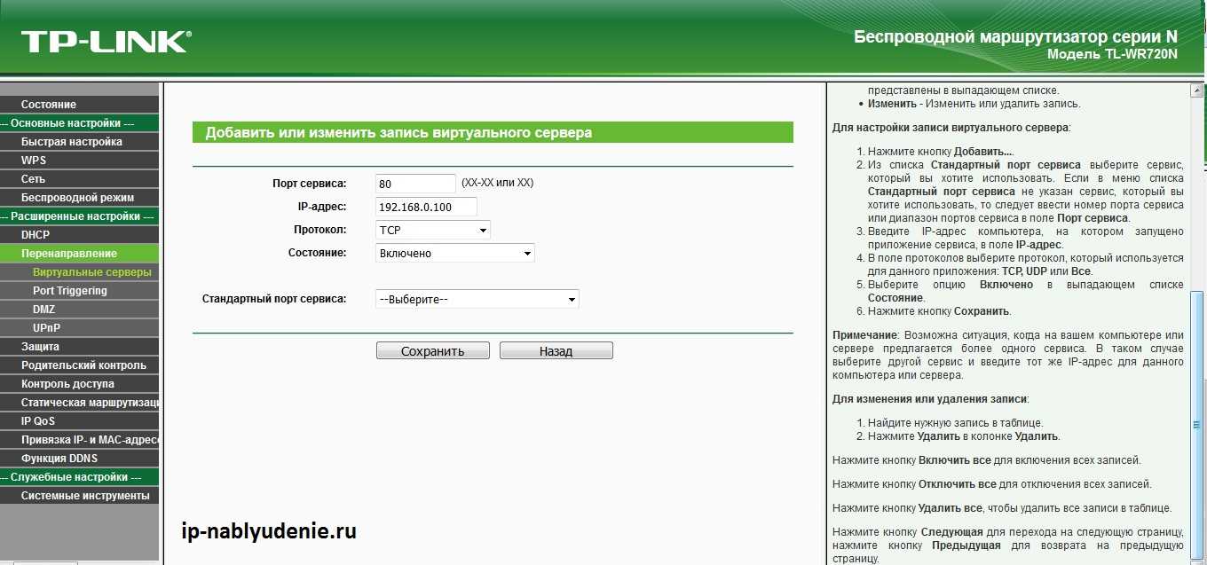Go to Быстрая настройка menu item
Viewport: 1207px width, 565px height.
point(72,142)
